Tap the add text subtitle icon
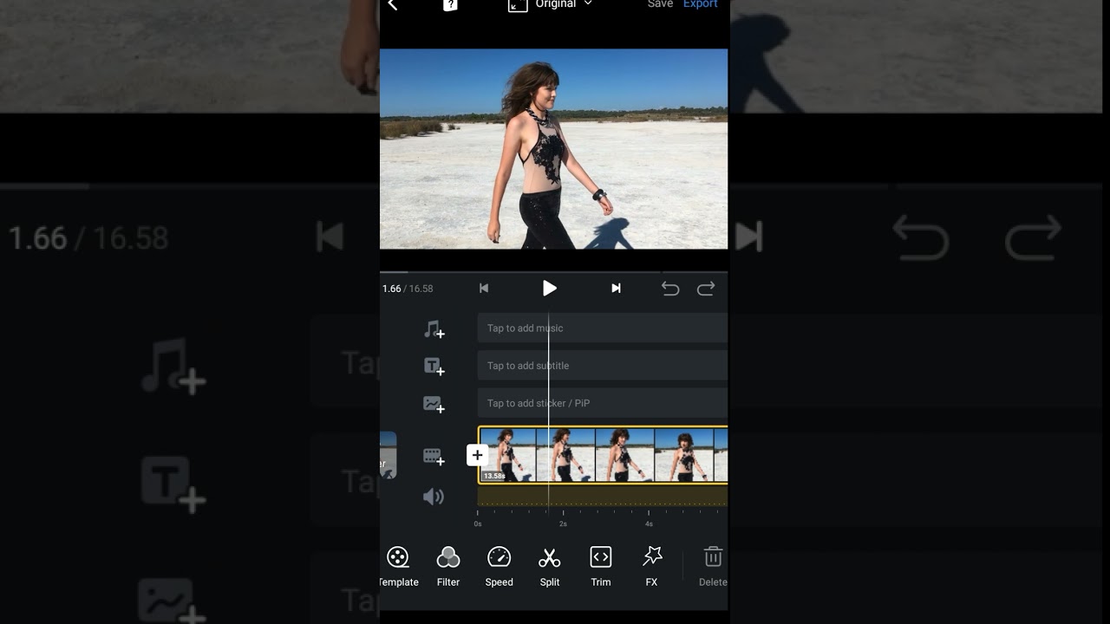 pos(434,367)
